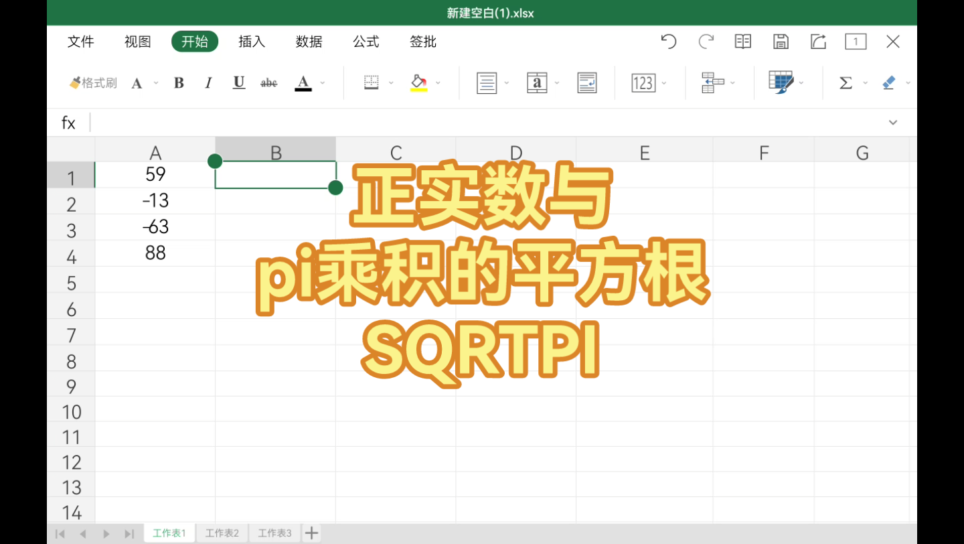
Task: Apply yellow fill color bucket
Action: (x=419, y=83)
